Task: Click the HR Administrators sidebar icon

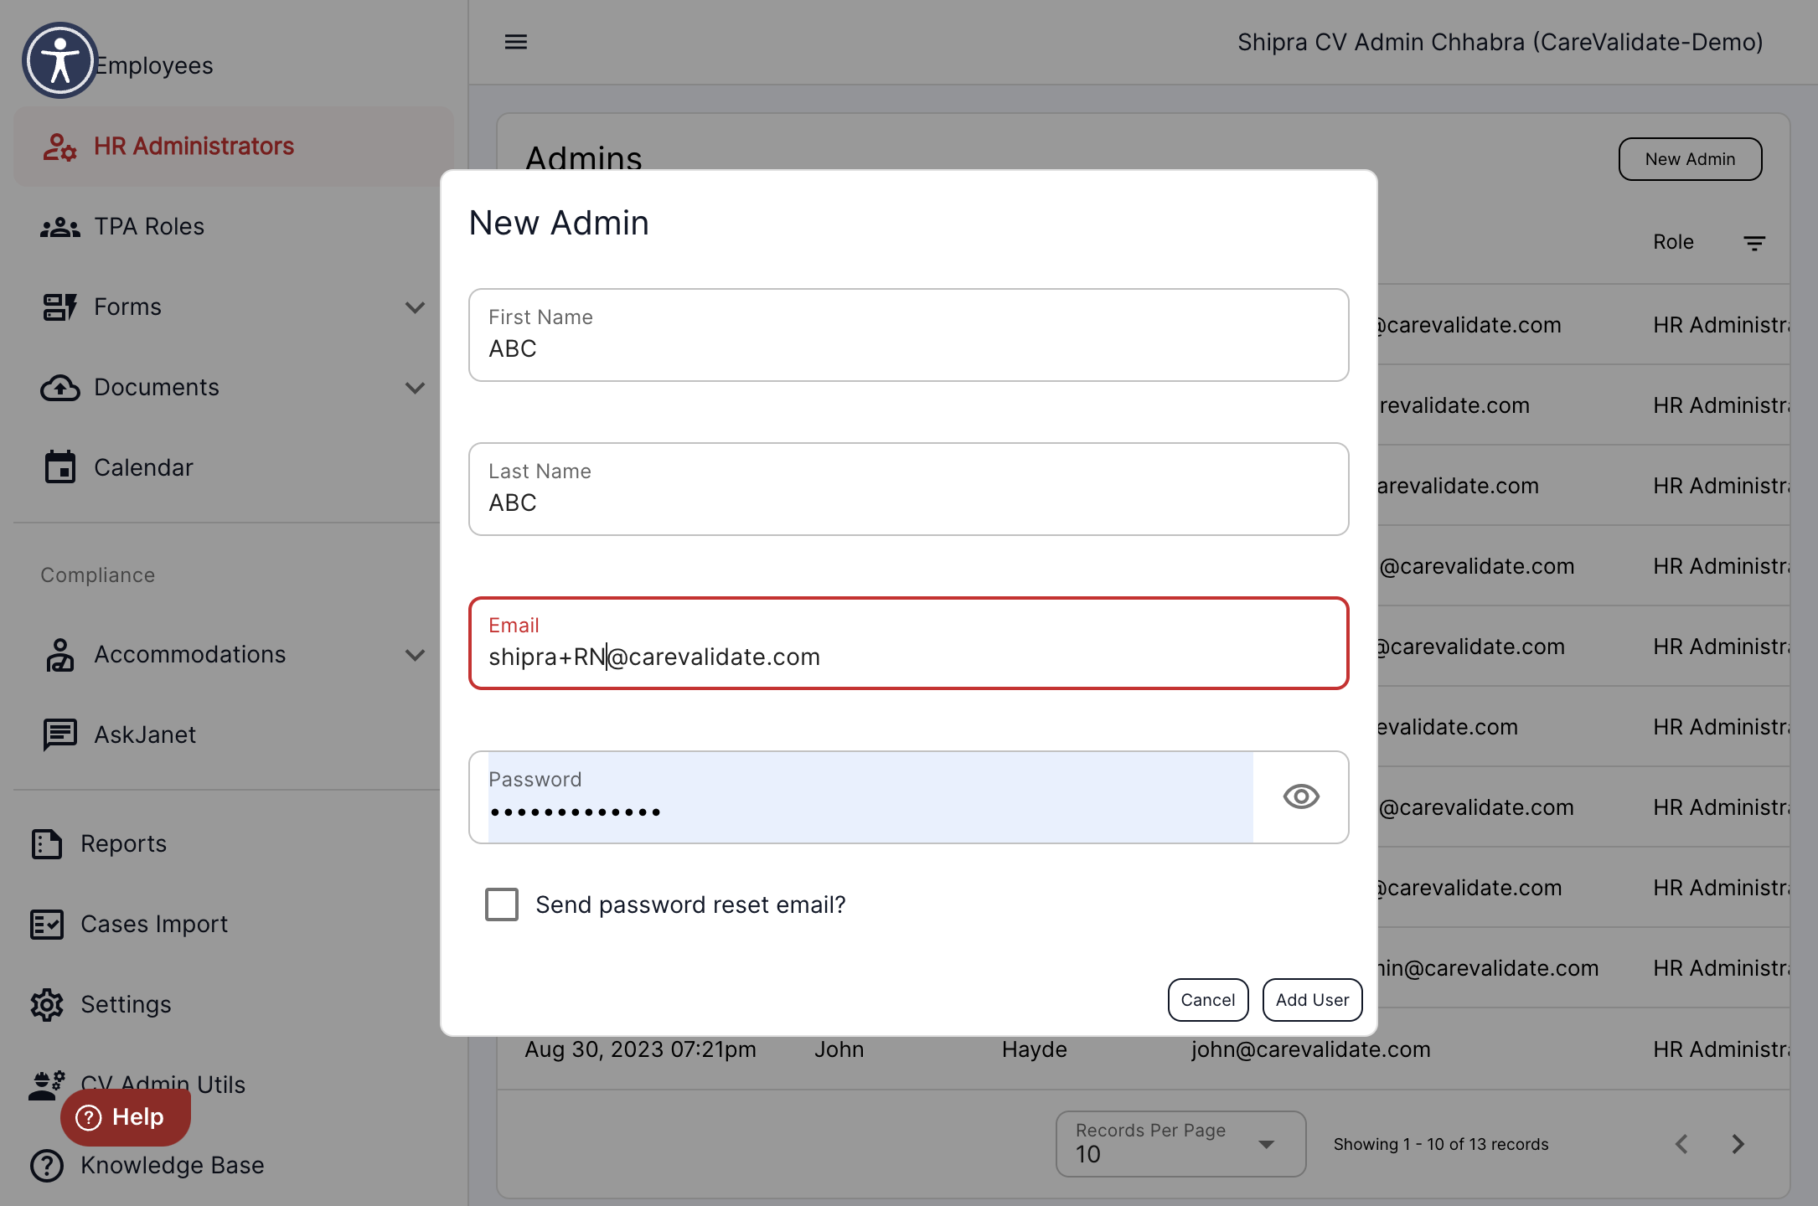Action: click(59, 147)
